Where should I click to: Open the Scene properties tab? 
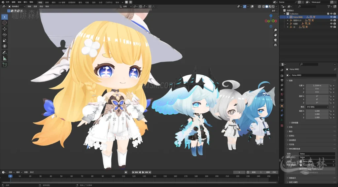coord(282,90)
